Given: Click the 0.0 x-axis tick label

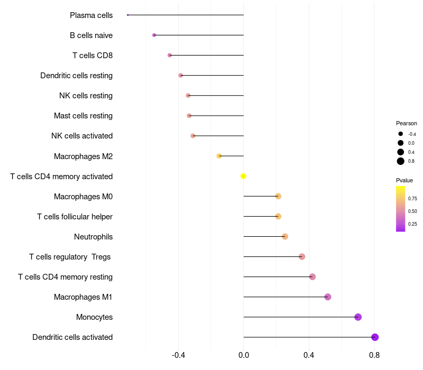Looking at the screenshot, I should (244, 355).
